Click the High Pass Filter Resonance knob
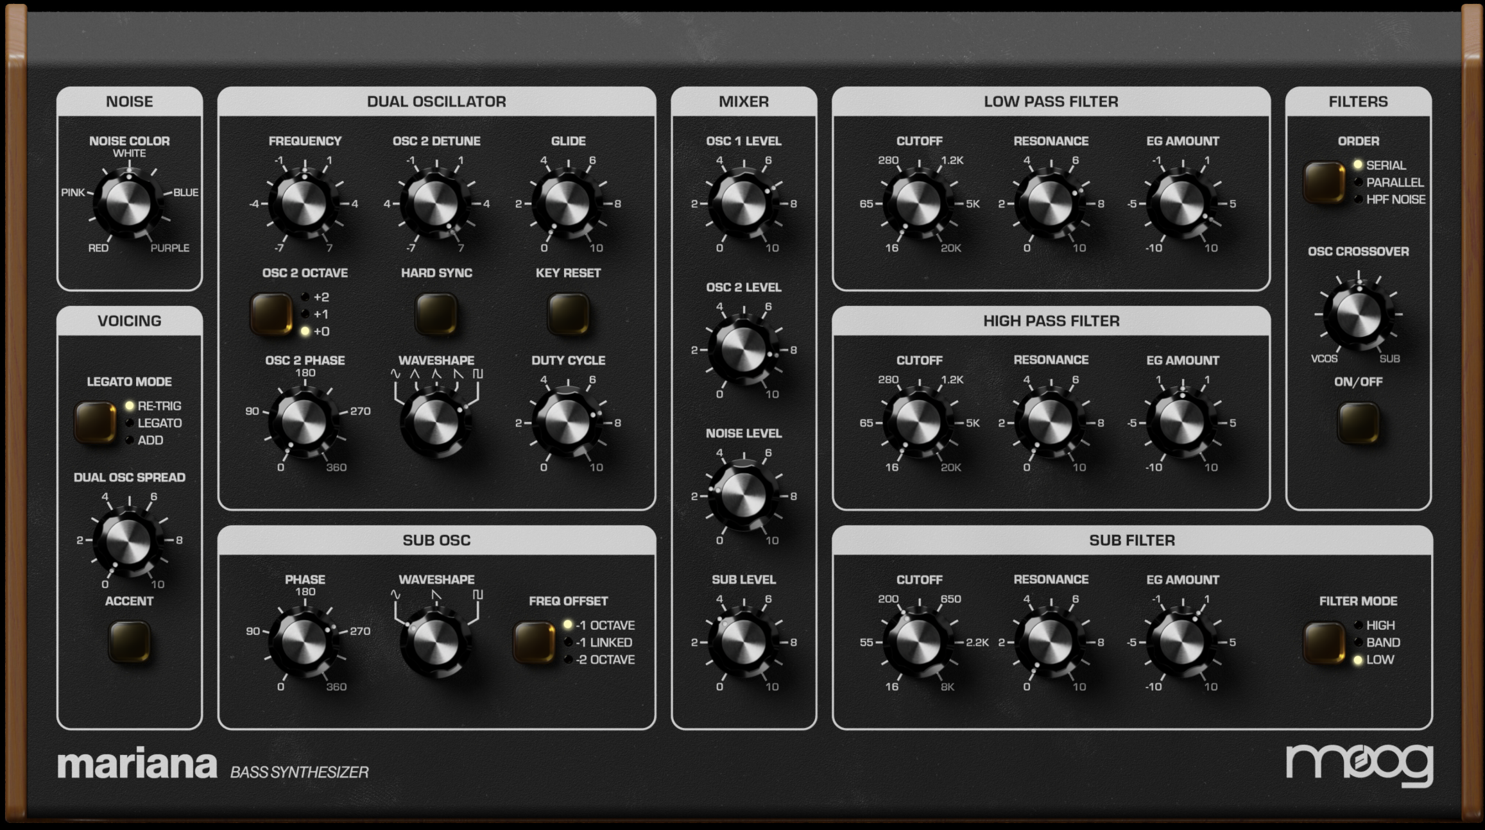The height and width of the screenshot is (830, 1485). coord(1051,423)
